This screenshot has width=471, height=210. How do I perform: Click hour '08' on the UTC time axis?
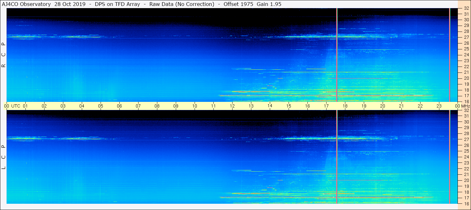(157, 106)
